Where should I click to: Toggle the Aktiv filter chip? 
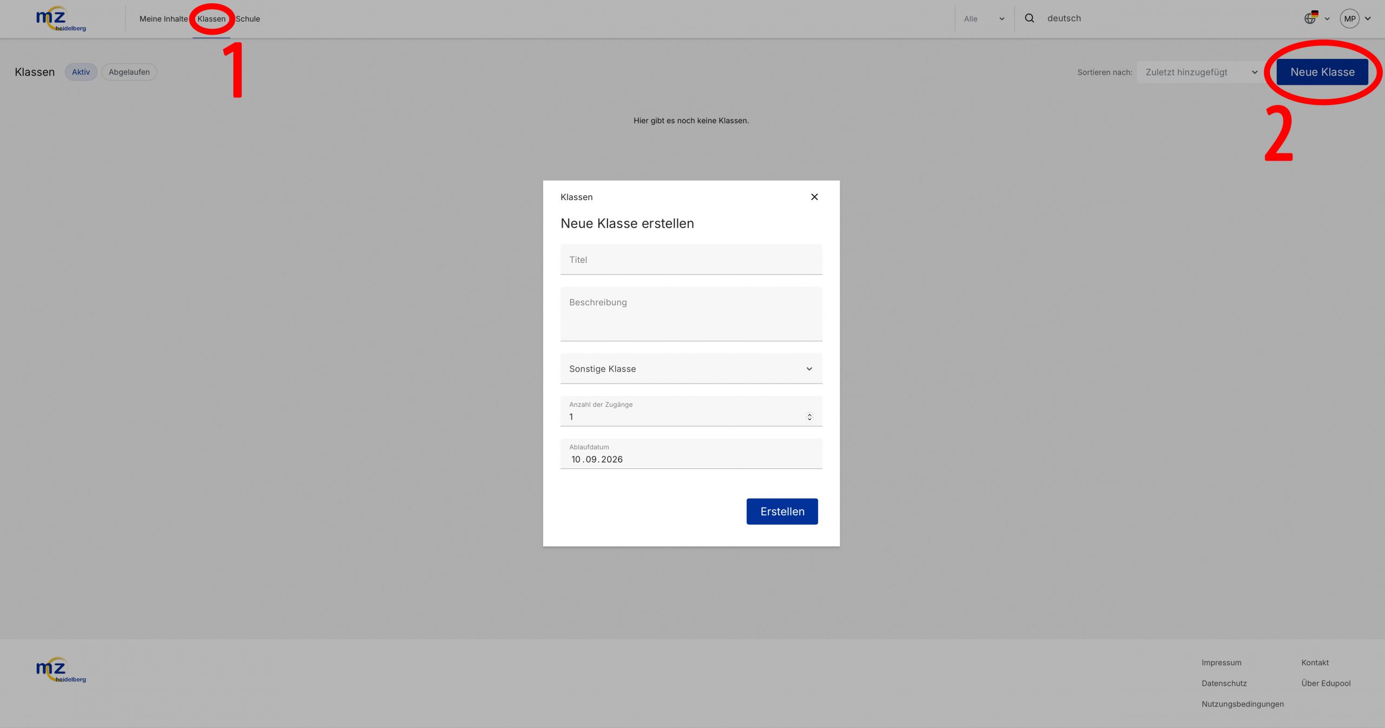81,72
